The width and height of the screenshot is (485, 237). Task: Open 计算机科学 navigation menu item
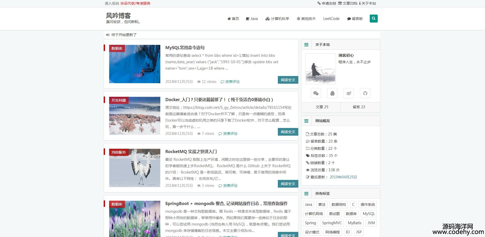(277, 19)
